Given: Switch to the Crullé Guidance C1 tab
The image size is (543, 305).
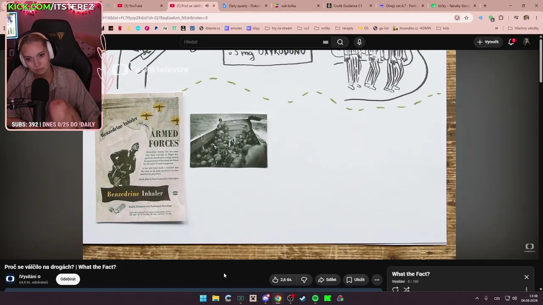Looking at the screenshot, I should tap(350, 6).
